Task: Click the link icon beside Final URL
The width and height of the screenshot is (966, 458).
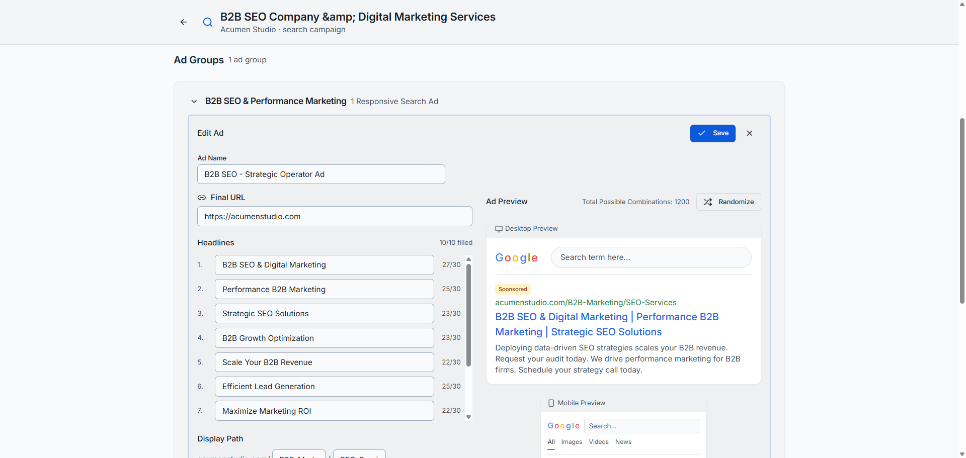Action: click(x=202, y=198)
